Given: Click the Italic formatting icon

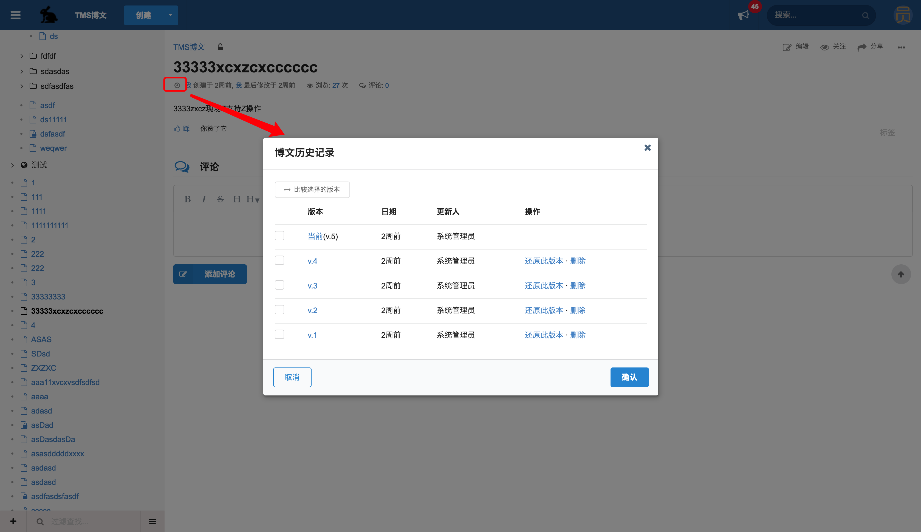Looking at the screenshot, I should click(204, 199).
